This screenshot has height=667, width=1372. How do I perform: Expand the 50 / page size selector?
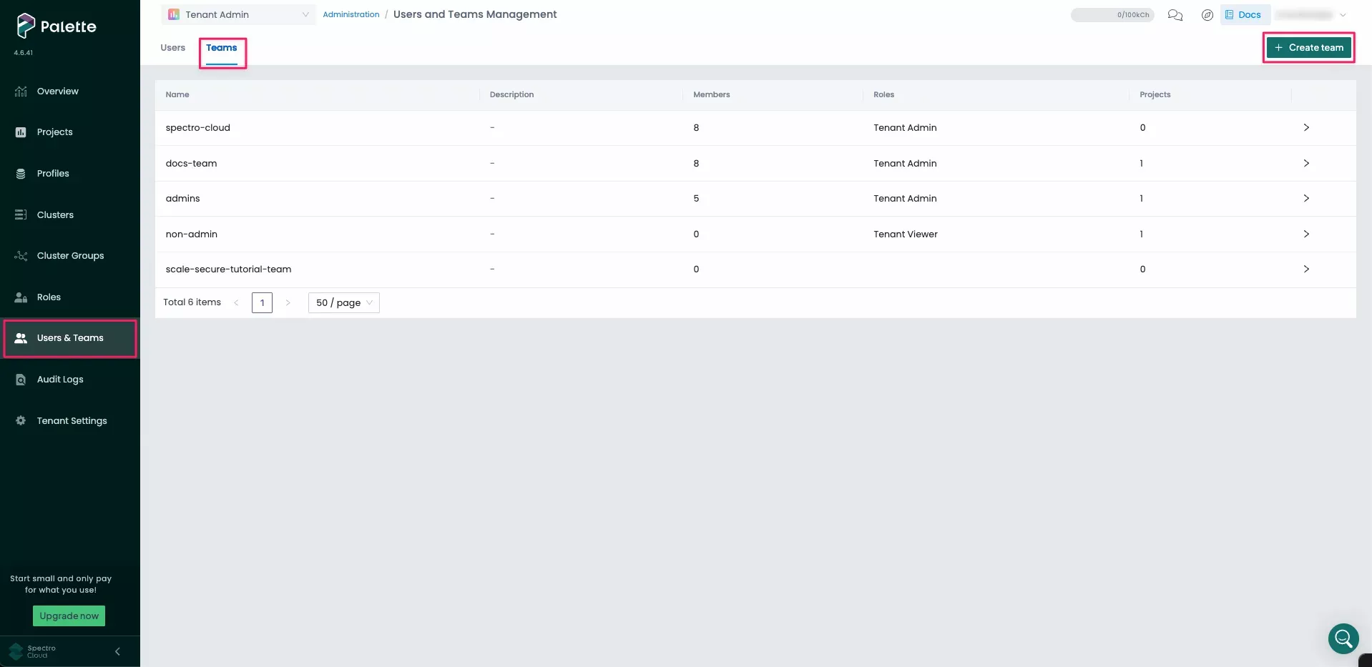(x=343, y=303)
